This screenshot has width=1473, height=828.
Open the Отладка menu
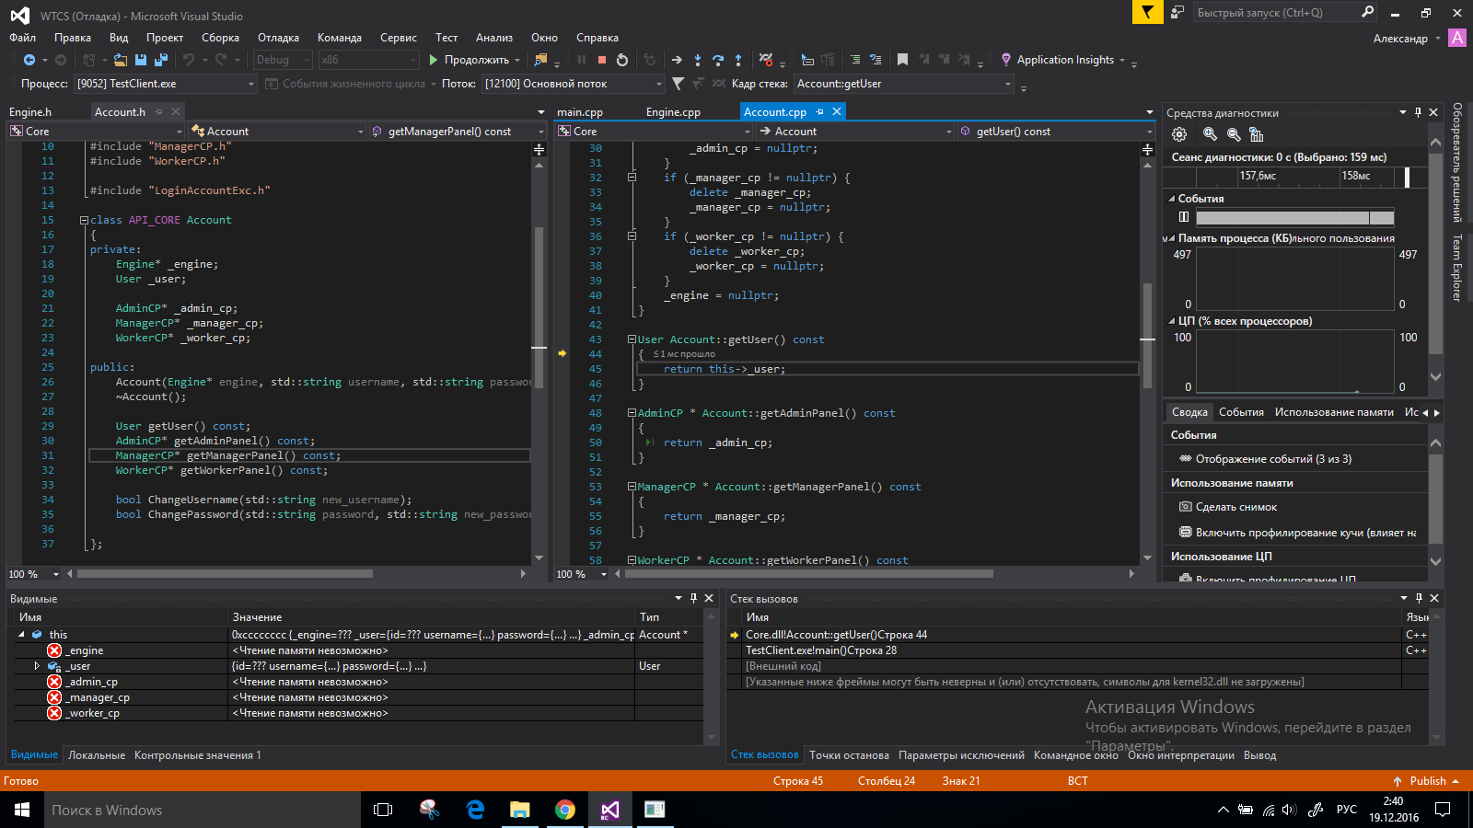coord(278,38)
